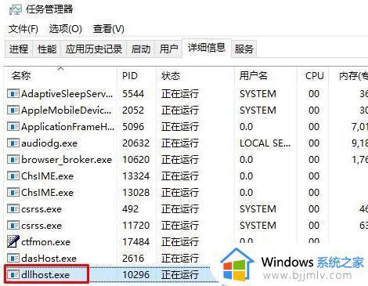The image size is (368, 286).
Task: Select the dasHost.exe process name
Action: [x=49, y=258]
